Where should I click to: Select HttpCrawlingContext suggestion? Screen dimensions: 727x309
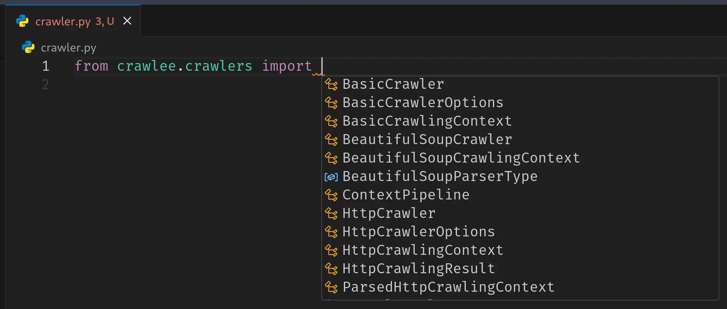click(x=520, y=250)
